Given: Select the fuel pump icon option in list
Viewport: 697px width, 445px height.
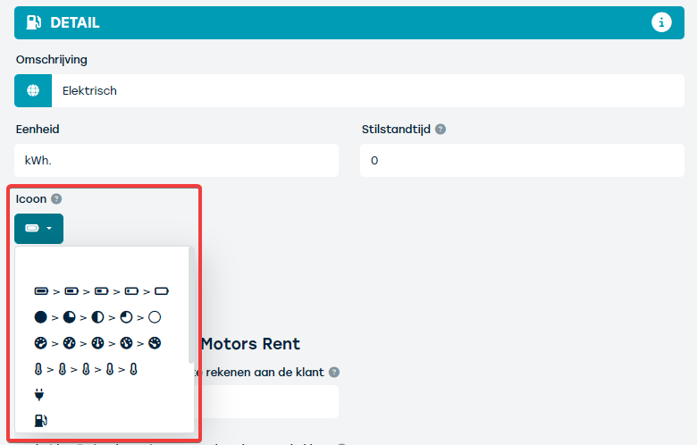Looking at the screenshot, I should 40,421.
